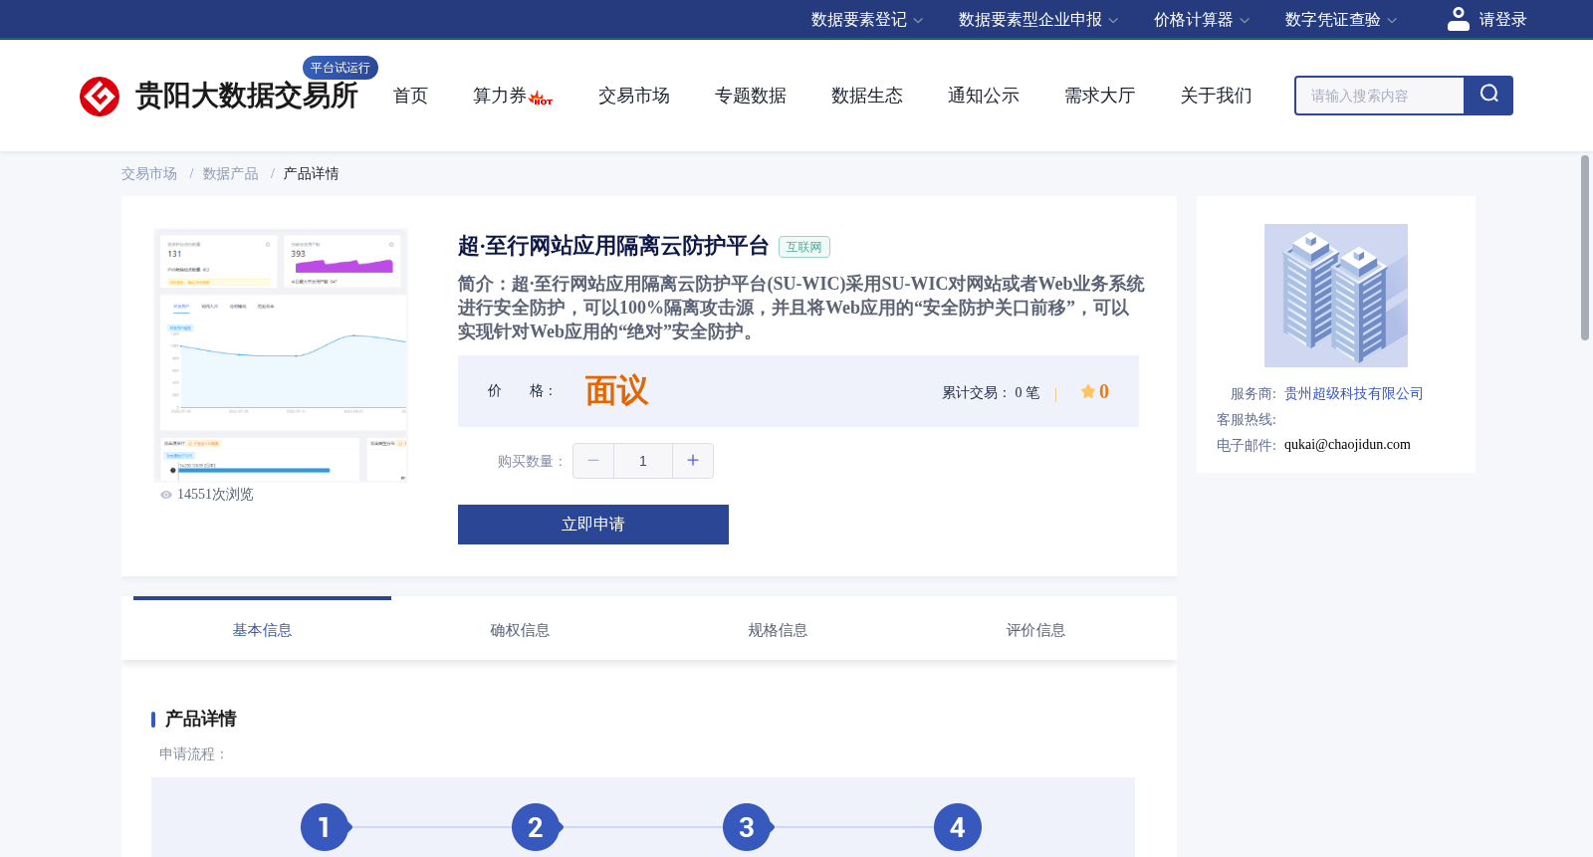Click the 平台试运行 badge
The image size is (1593, 857).
tap(341, 68)
